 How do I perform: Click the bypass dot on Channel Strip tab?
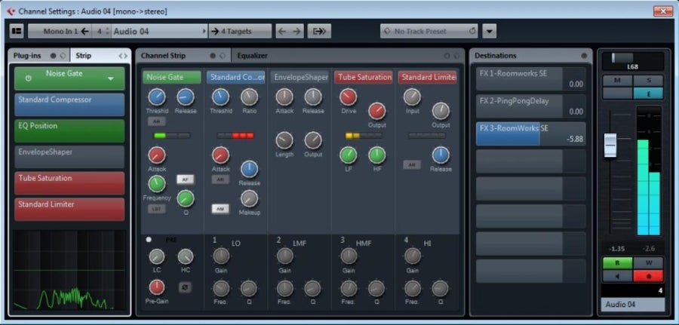(213, 56)
